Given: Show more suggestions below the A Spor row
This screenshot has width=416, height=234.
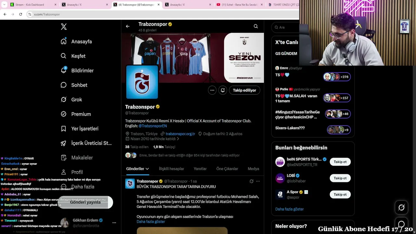Looking at the screenshot, I should pyautogui.click(x=290, y=209).
